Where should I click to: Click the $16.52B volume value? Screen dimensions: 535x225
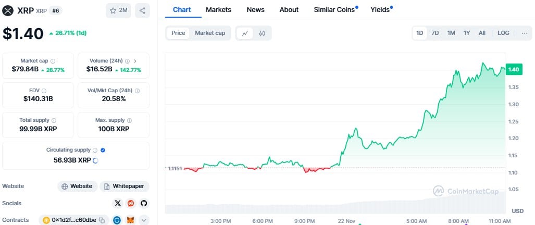[x=99, y=70]
